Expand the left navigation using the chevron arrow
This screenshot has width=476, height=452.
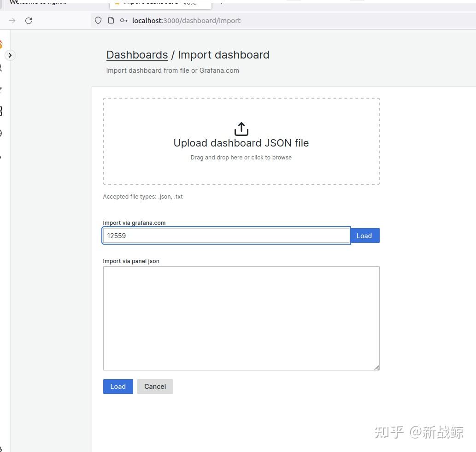point(10,55)
